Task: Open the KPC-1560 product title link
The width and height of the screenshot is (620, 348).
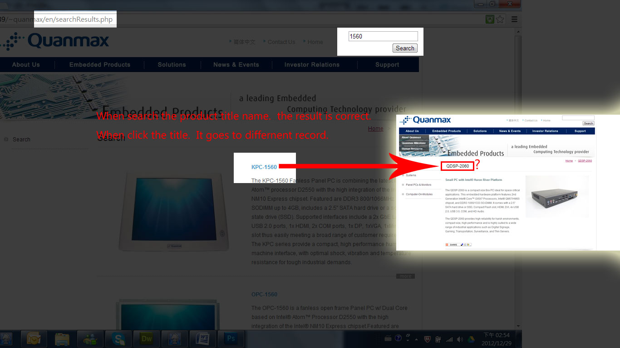Action: [x=264, y=167]
